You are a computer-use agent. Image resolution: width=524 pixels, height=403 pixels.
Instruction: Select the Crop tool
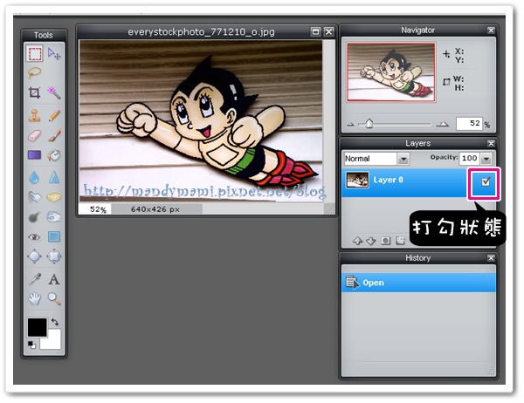[35, 92]
